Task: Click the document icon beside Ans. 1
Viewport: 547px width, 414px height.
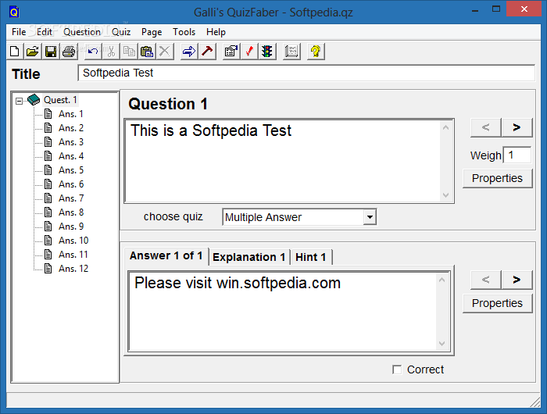Action: pos(48,114)
